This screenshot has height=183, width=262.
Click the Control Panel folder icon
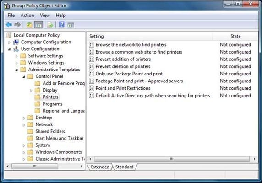point(30,76)
